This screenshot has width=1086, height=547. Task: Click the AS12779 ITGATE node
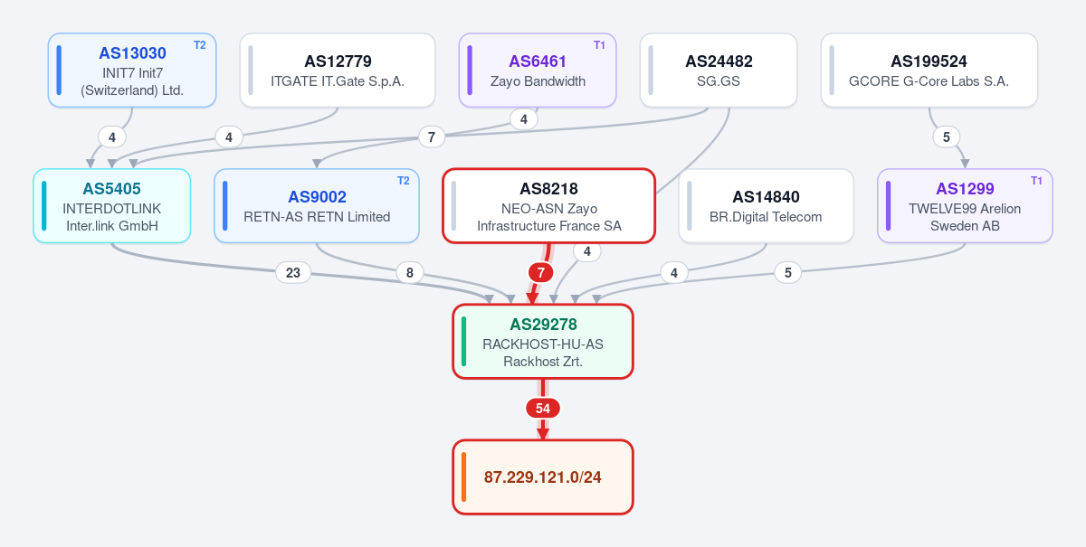[x=338, y=71]
